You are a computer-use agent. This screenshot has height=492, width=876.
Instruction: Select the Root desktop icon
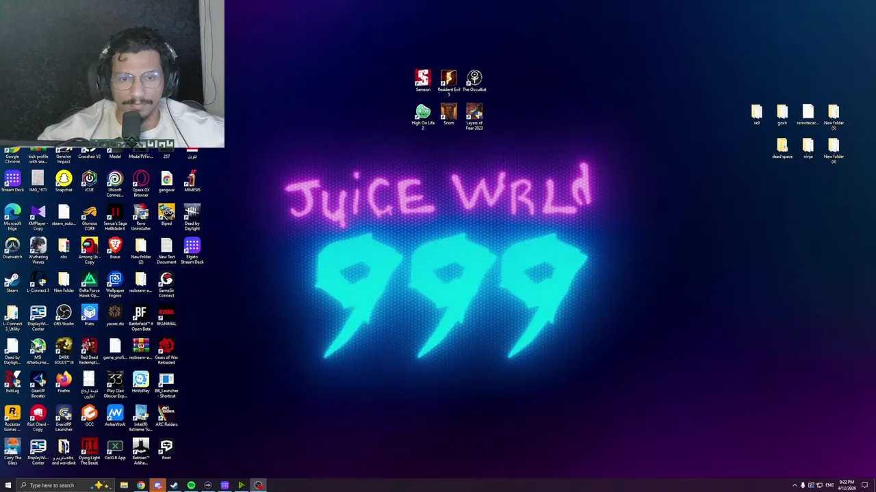tap(166, 448)
